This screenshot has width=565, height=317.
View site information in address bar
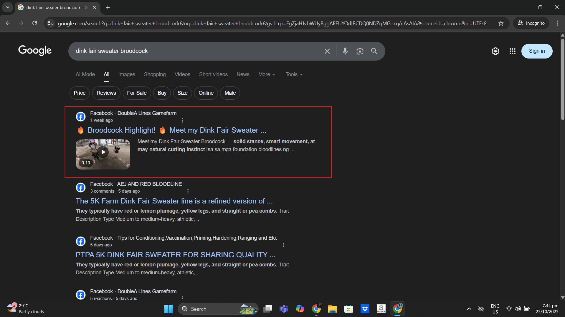50,23
